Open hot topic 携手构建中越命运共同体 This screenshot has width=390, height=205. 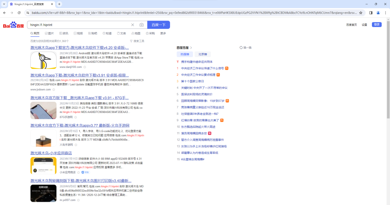[197, 62]
